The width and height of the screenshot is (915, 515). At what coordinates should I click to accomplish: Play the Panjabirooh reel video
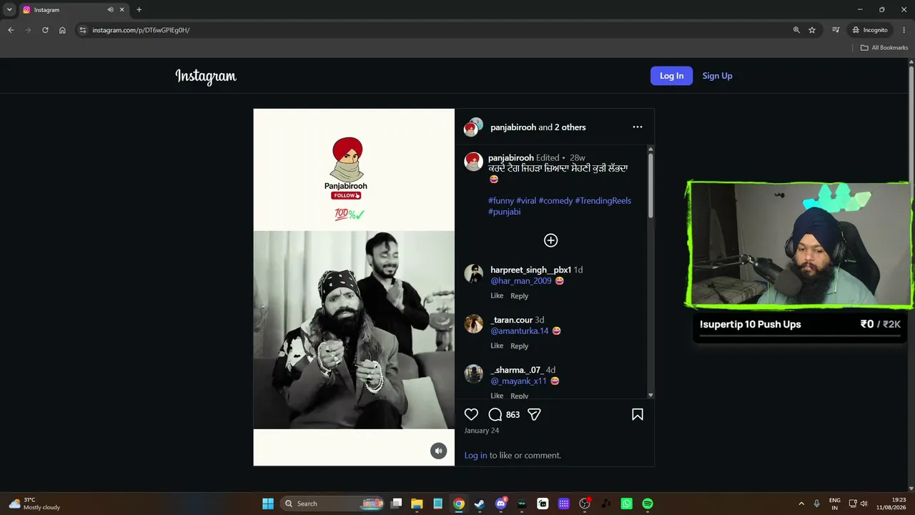click(354, 288)
